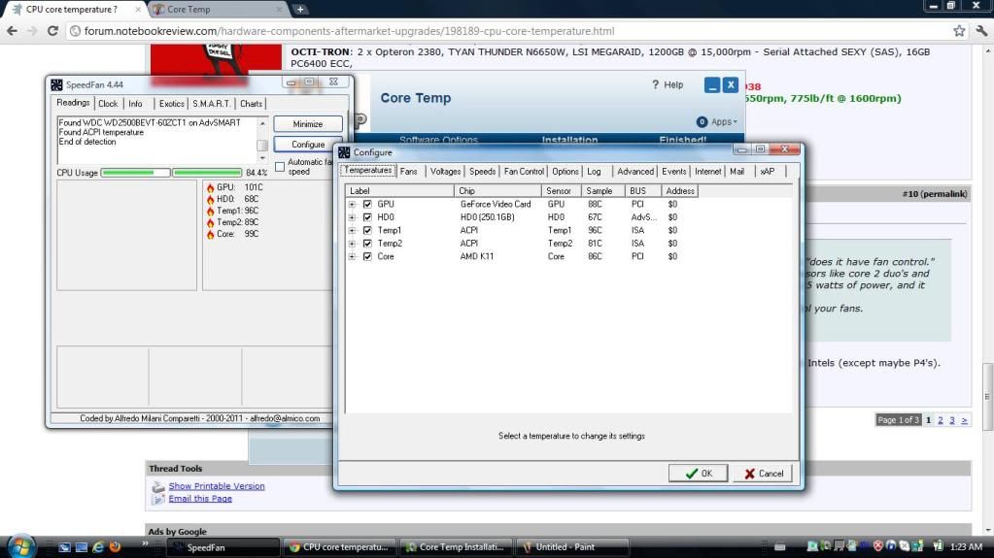Click Minimize button in SpeedFan
This screenshot has width=994, height=558.
click(307, 124)
